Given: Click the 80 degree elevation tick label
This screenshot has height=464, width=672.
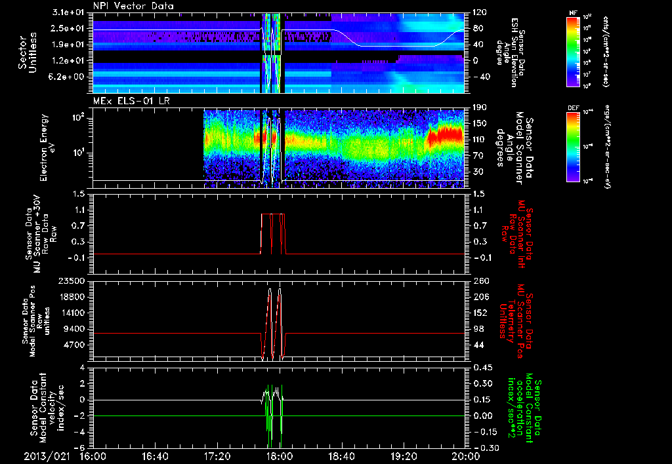Looking at the screenshot, I should [x=478, y=28].
